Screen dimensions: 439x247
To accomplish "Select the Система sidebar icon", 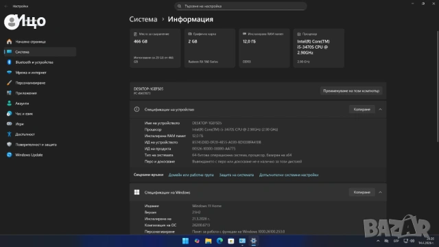I will (9, 52).
